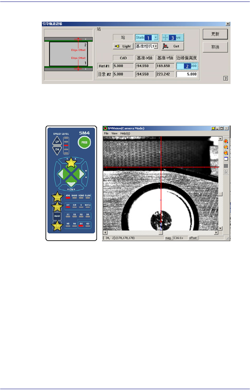Click the W/Cv axis indicator
The image size is (250, 392).
[88, 206]
